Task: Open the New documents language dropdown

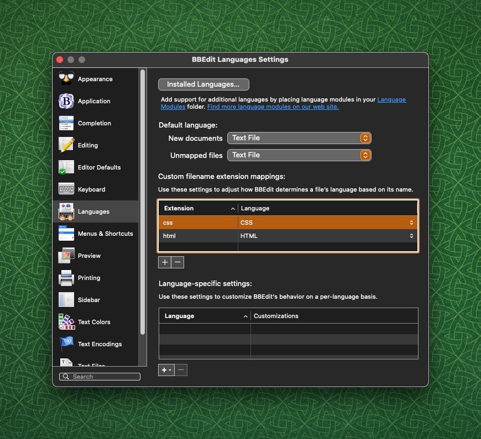Action: [299, 138]
